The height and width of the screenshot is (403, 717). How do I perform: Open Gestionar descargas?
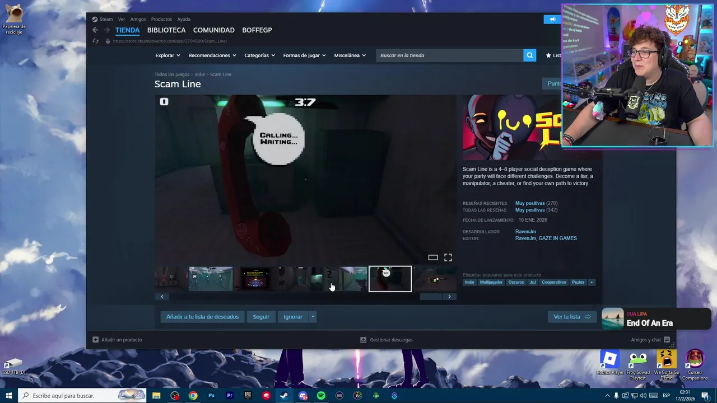coord(386,340)
